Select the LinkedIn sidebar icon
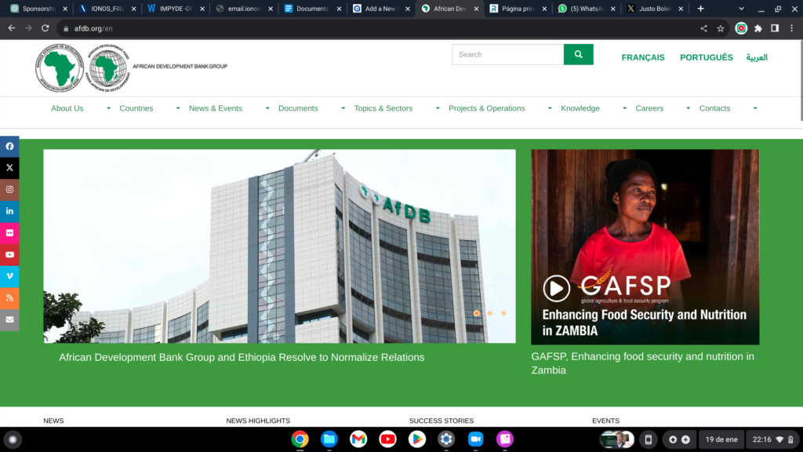Image resolution: width=803 pixels, height=452 pixels. pos(9,210)
